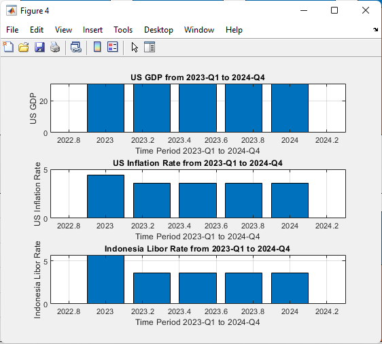Image resolution: width=382 pixels, height=344 pixels.
Task: Open the Edit menu
Action: 37,30
